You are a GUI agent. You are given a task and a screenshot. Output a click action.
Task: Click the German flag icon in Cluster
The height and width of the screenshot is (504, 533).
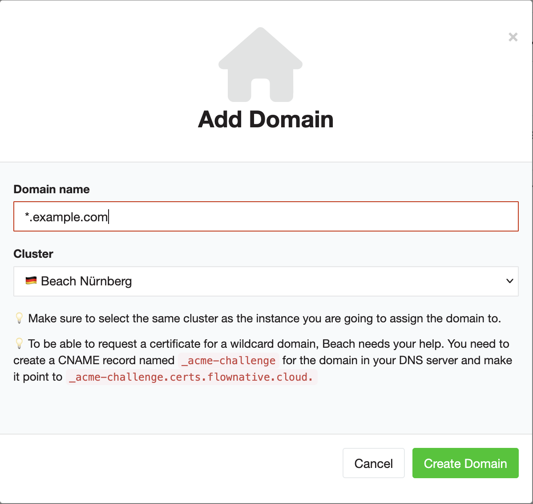[x=31, y=281]
